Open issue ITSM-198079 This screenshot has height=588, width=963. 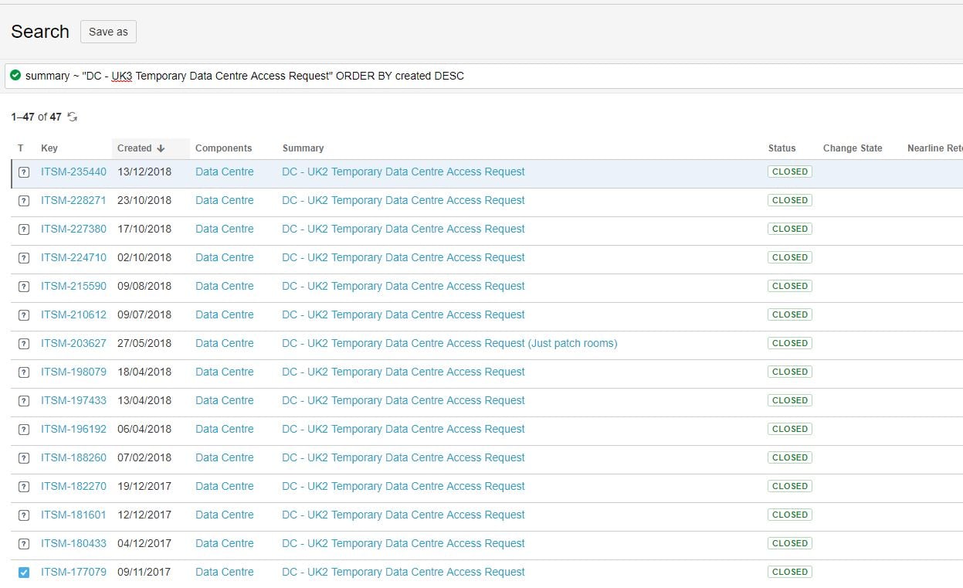pyautogui.click(x=73, y=372)
